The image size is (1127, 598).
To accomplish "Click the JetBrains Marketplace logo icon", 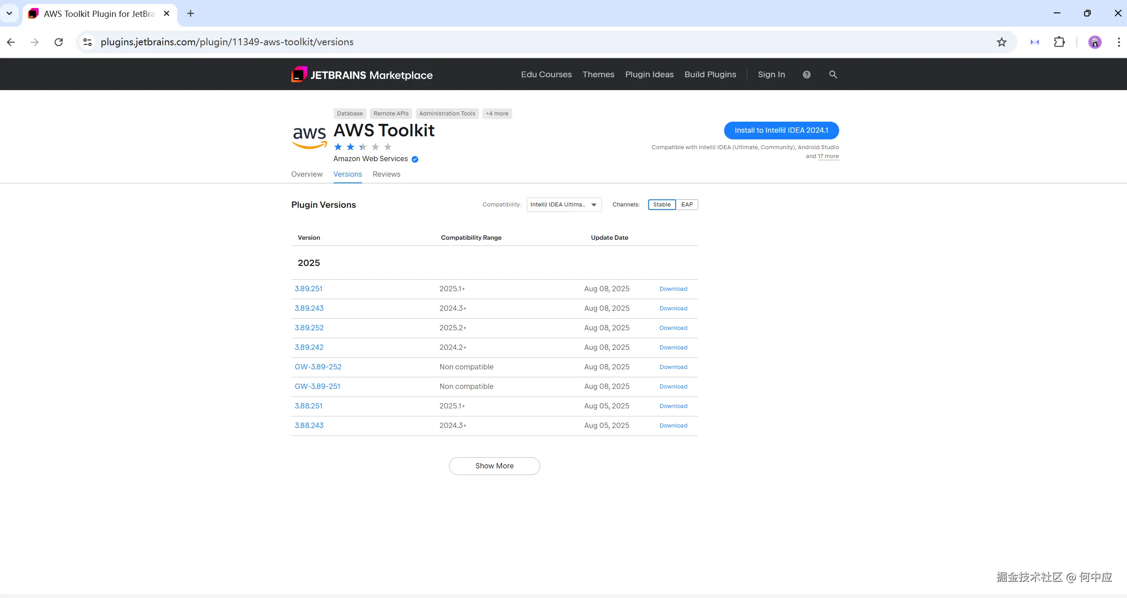I will (299, 75).
